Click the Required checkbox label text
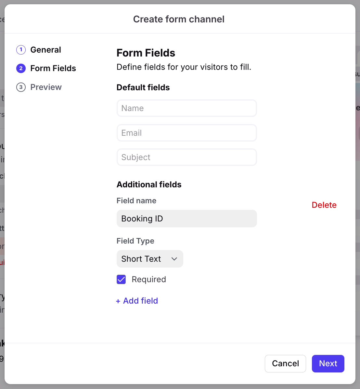Viewport: 360px width, 389px height. click(149, 279)
